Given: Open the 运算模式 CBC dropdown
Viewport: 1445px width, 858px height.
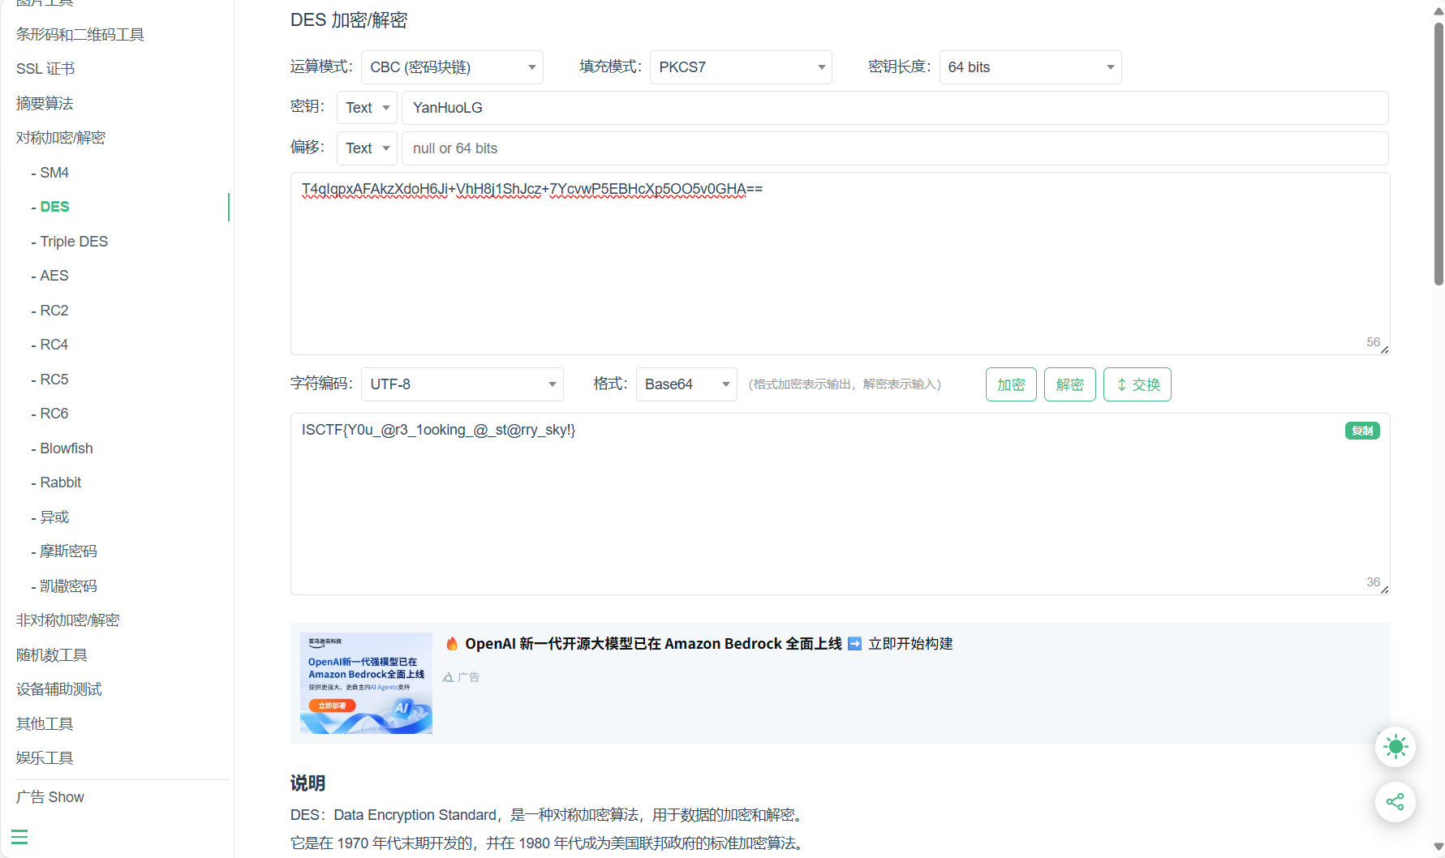Looking at the screenshot, I should pyautogui.click(x=452, y=67).
